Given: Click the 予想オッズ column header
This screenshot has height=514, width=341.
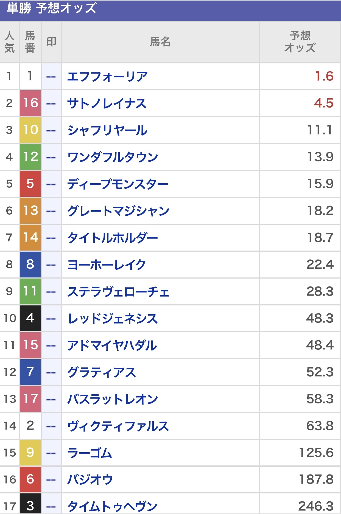Looking at the screenshot, I should point(300,42).
